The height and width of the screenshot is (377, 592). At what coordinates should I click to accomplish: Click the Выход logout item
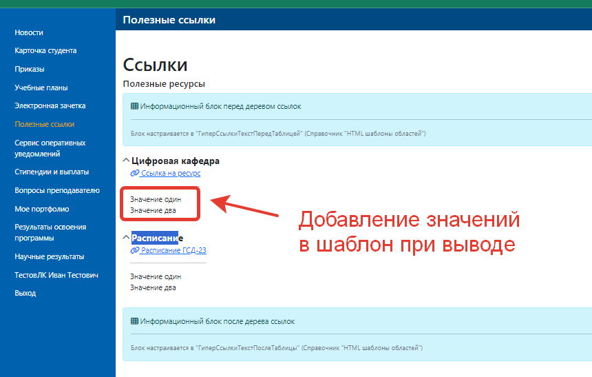tap(25, 293)
